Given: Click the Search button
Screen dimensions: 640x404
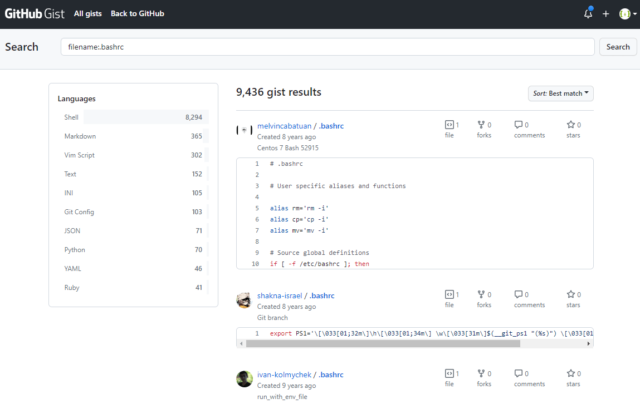Looking at the screenshot, I should (x=618, y=47).
